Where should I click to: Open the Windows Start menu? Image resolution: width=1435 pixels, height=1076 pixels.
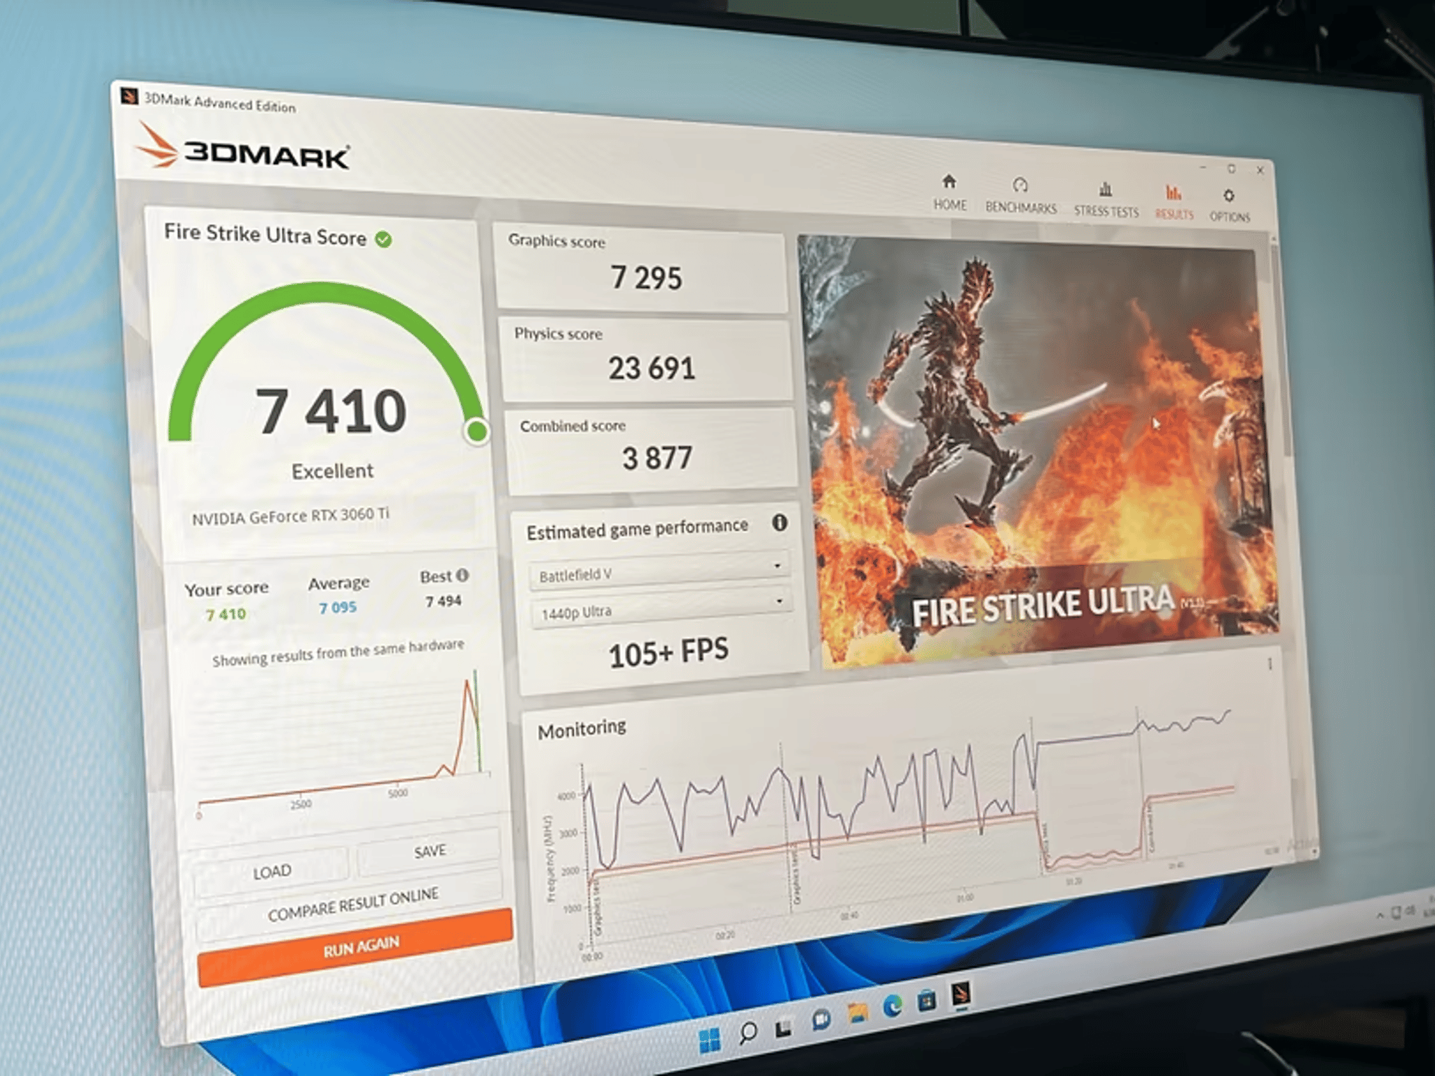click(x=709, y=1040)
